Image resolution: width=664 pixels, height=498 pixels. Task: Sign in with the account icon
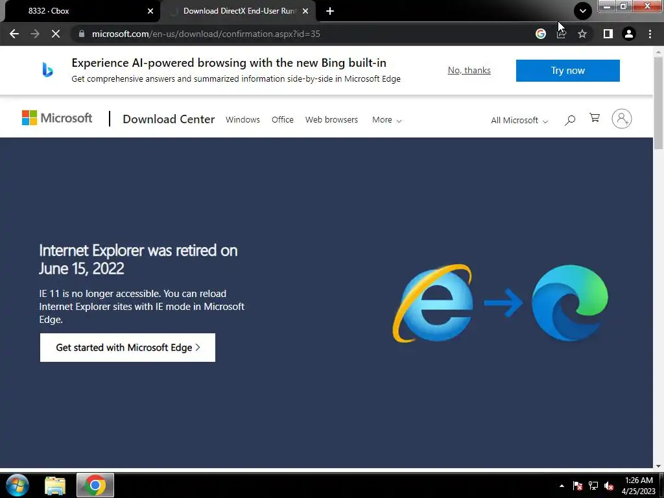622,119
